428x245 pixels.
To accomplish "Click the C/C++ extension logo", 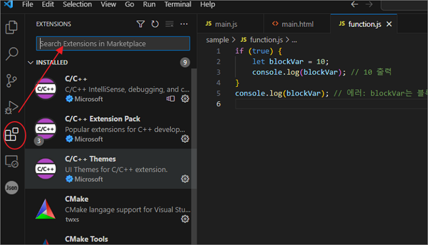I will pos(46,89).
